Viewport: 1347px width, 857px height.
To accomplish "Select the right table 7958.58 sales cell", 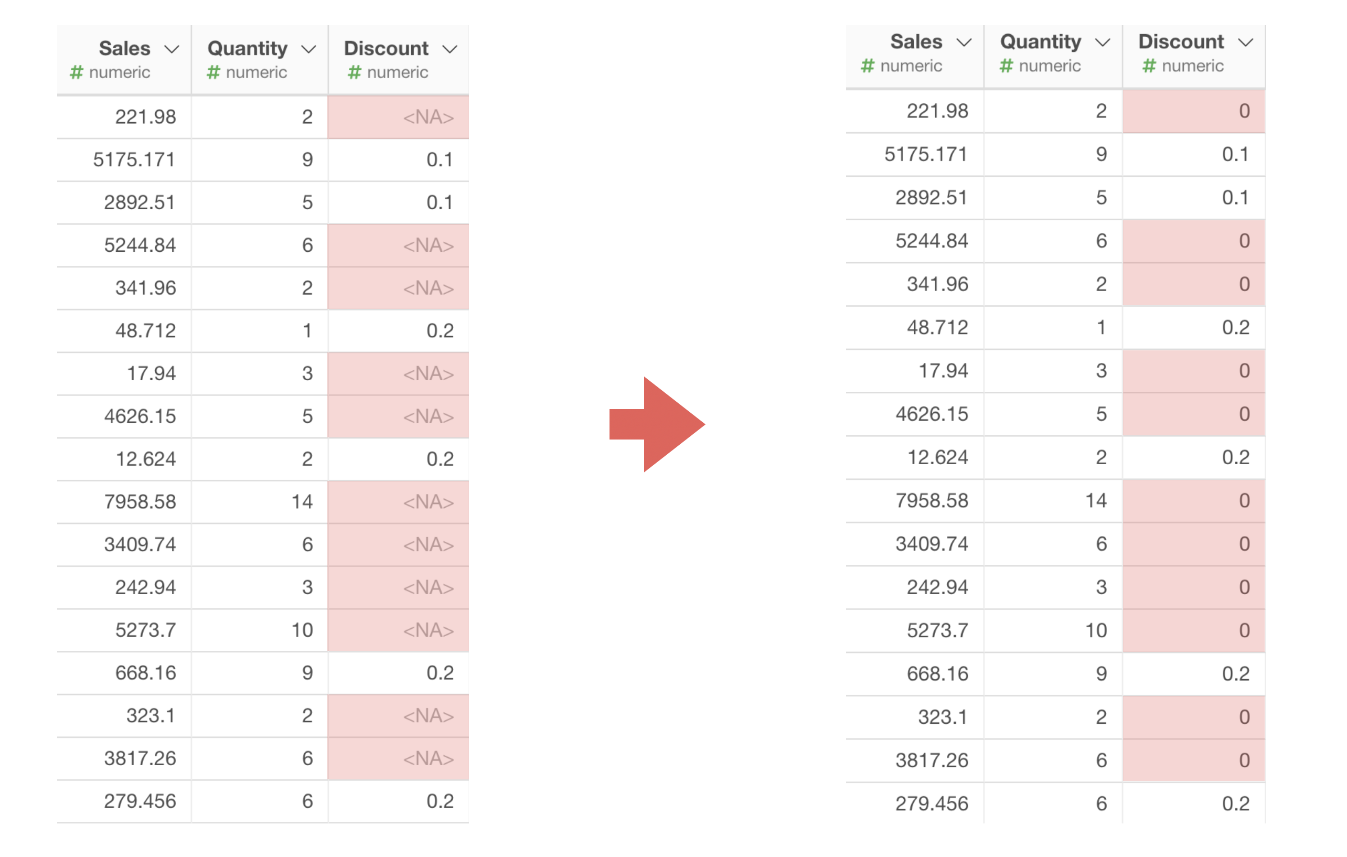I will [x=932, y=501].
